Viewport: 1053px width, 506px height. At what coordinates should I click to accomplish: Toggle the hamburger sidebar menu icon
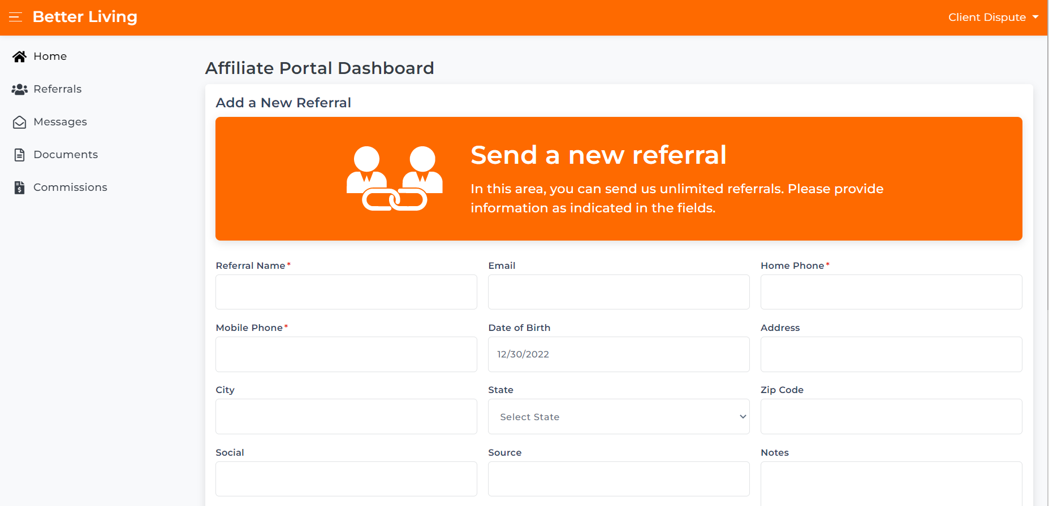click(x=16, y=17)
